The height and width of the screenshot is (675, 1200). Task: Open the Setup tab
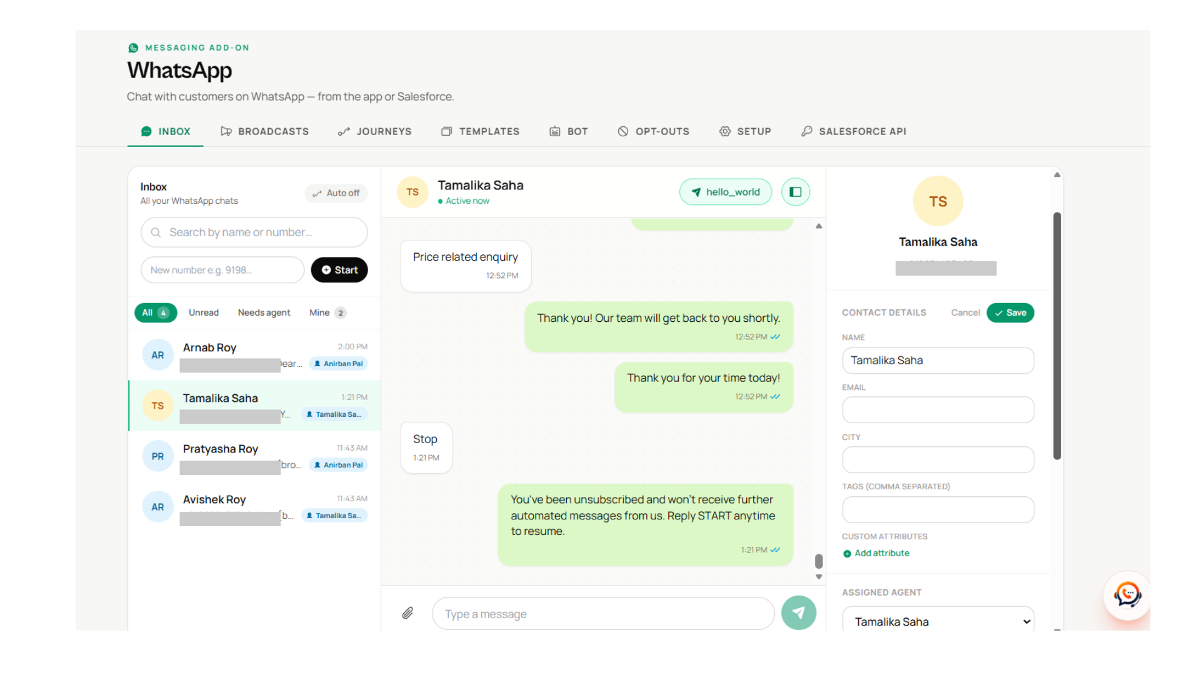[745, 131]
